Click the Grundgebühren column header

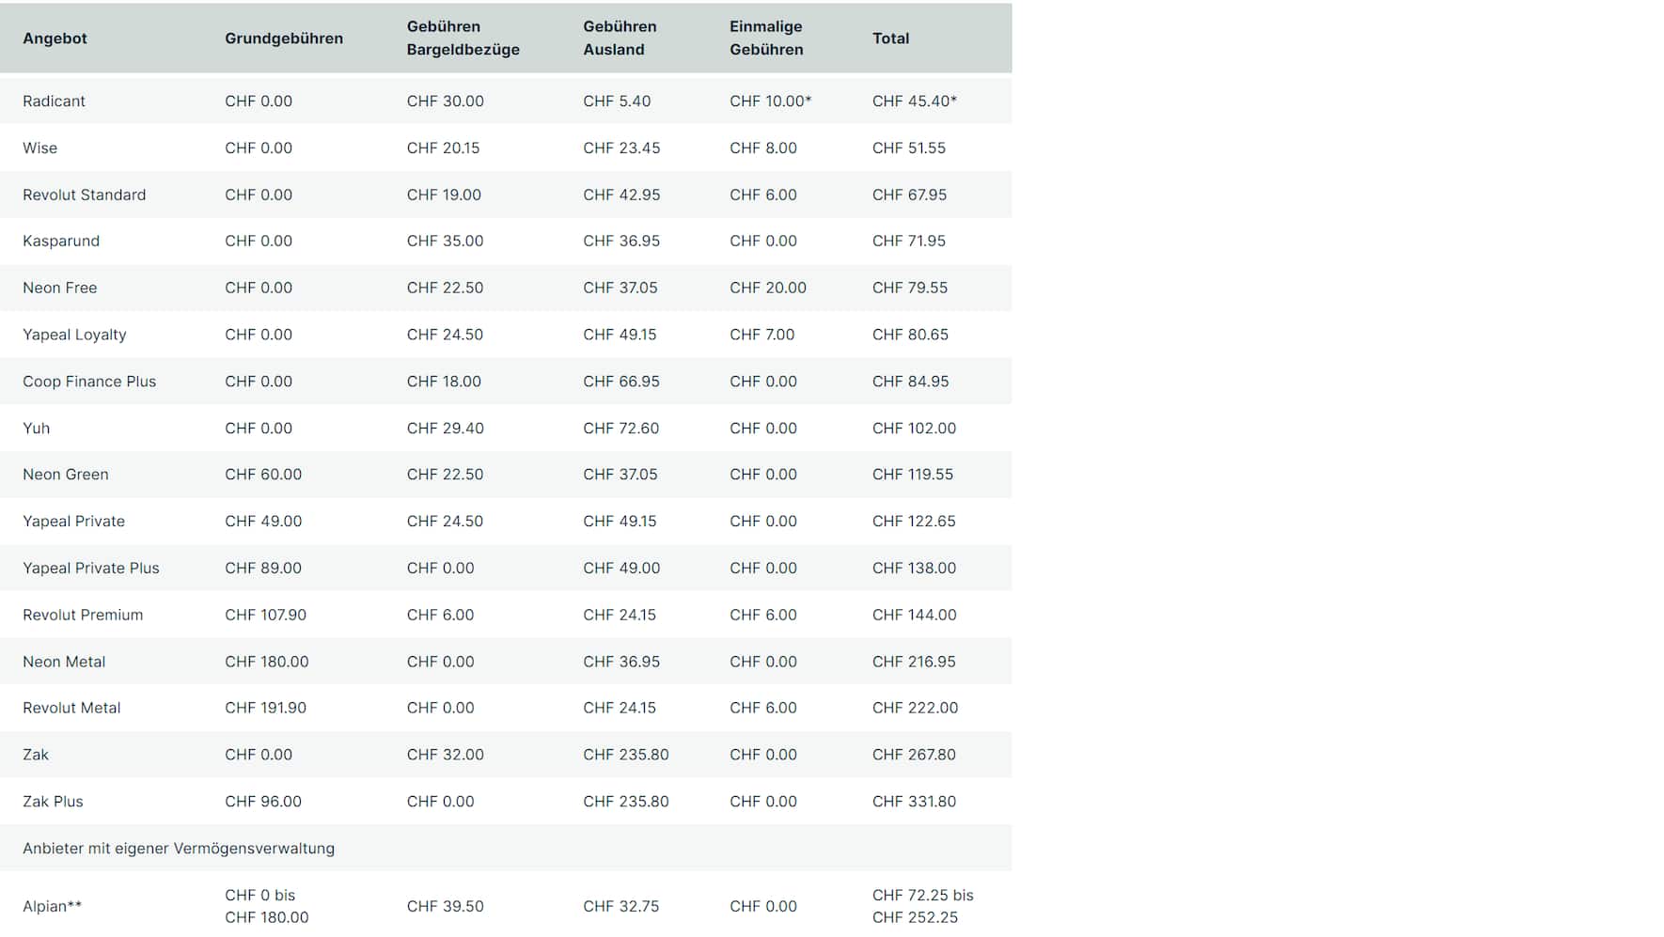pyautogui.click(x=283, y=39)
